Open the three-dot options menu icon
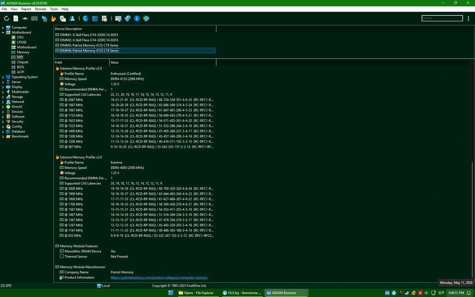The image size is (475, 297). click(468, 19)
